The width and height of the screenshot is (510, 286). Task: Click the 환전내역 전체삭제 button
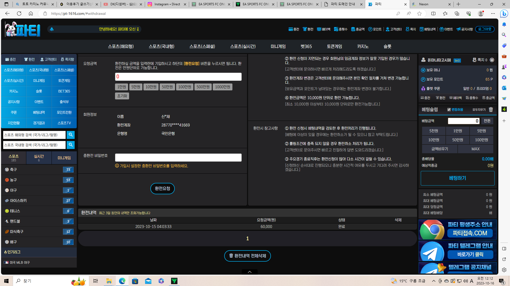247,256
